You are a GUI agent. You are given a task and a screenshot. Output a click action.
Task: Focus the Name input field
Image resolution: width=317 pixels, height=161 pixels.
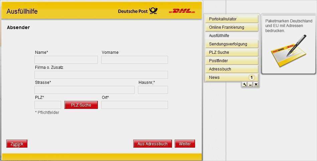pyautogui.click(x=66, y=60)
